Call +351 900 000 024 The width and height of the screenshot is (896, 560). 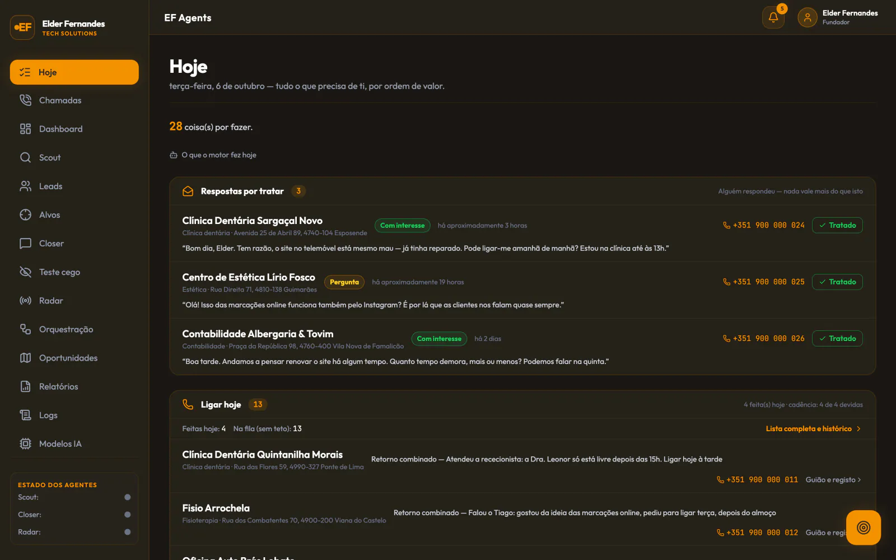(764, 225)
